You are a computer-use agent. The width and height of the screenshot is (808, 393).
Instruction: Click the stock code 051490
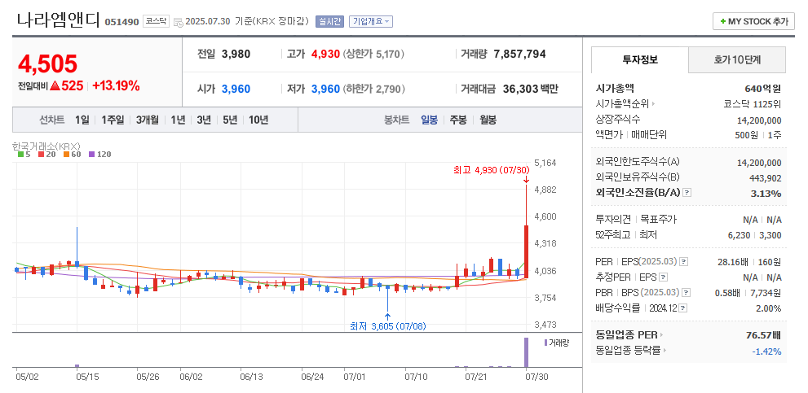point(122,22)
